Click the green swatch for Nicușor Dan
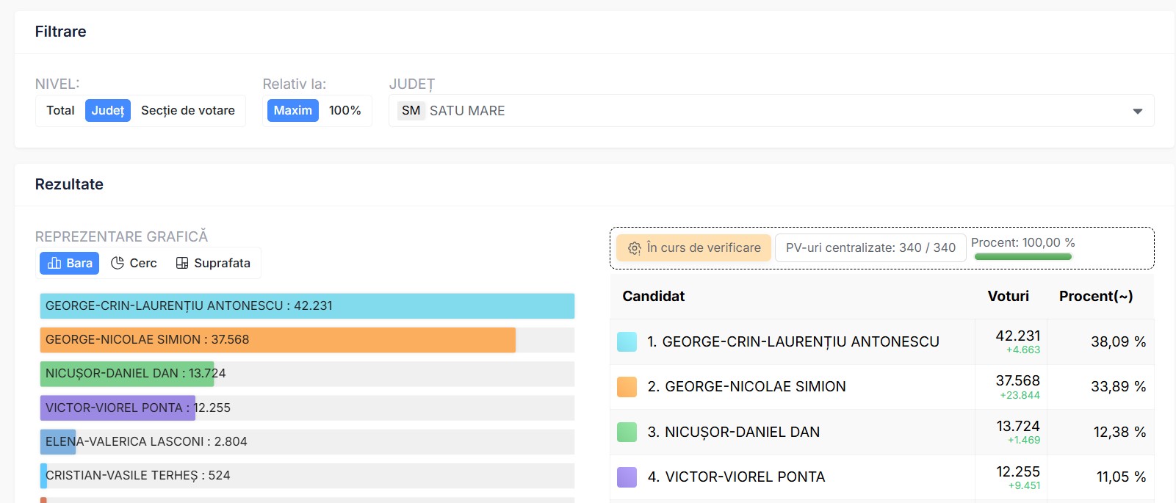This screenshot has height=503, width=1176. [627, 432]
